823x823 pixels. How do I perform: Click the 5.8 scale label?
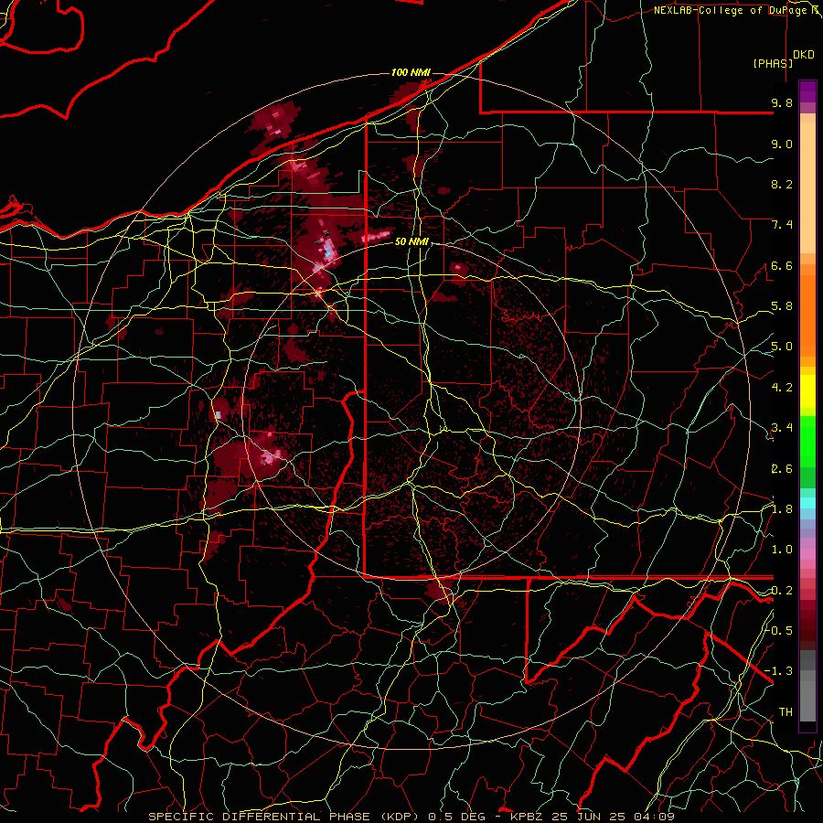[782, 306]
